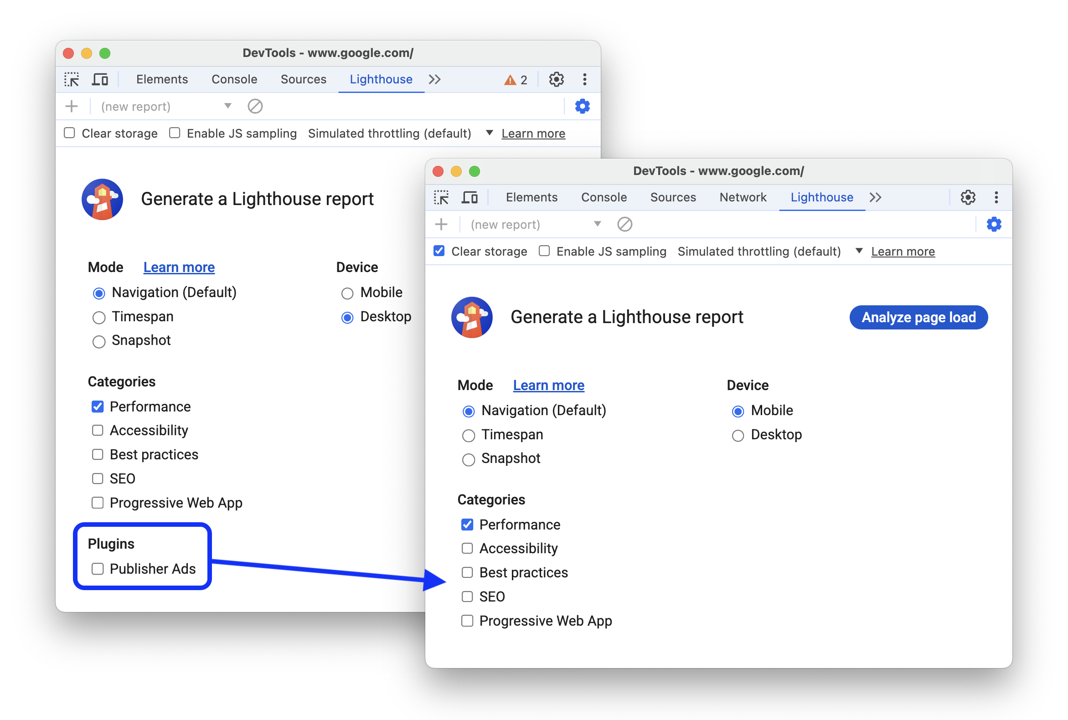Select the Mobile device radio button

pyautogui.click(x=736, y=411)
